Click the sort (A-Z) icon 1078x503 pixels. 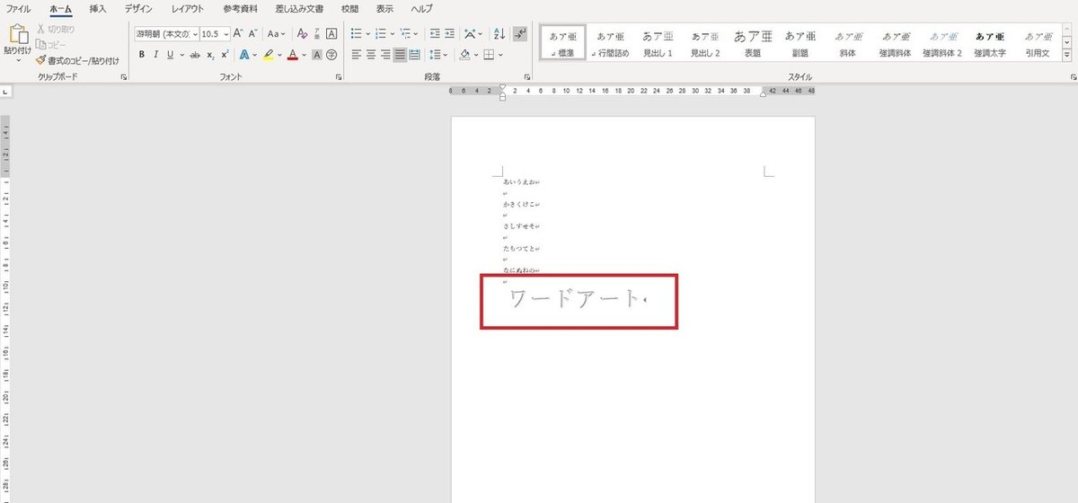coord(501,33)
